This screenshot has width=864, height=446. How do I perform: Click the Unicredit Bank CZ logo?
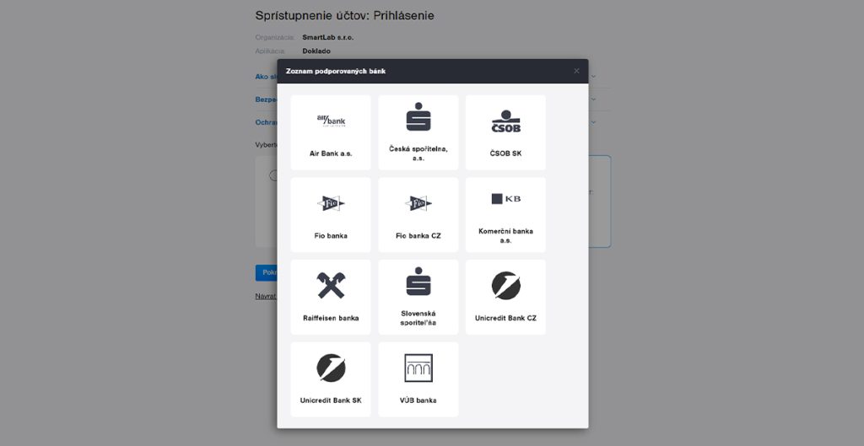click(x=506, y=285)
